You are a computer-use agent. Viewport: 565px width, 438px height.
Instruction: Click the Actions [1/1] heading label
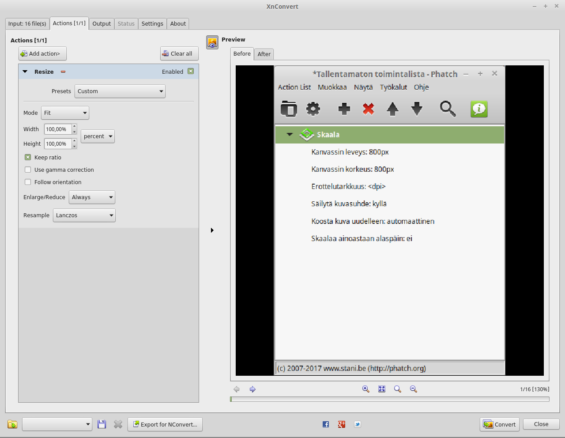(29, 40)
